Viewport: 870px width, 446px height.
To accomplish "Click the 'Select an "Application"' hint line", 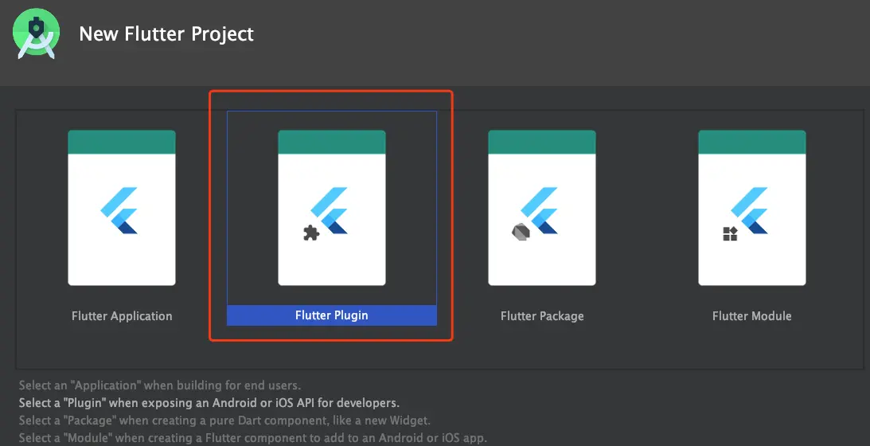I will pos(160,385).
